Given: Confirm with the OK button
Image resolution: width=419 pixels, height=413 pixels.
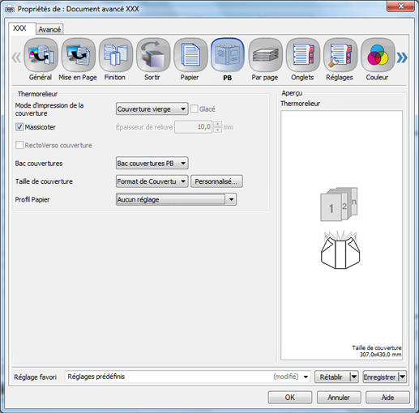Looking at the screenshot, I should [x=290, y=398].
